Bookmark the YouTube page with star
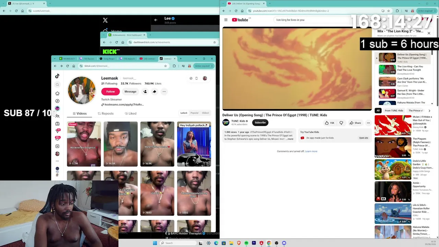Screen dimensions: 439x247 389,11
